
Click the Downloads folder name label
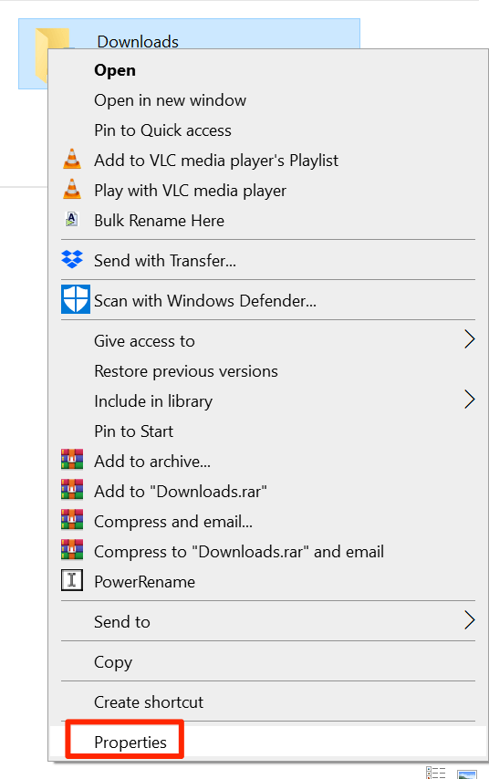click(138, 41)
